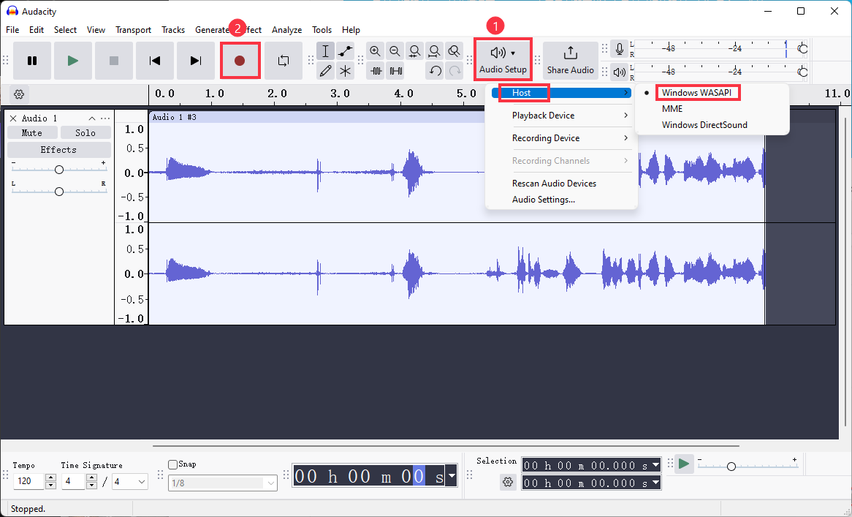This screenshot has width=852, height=517.
Task: Mute the Audio 1 track
Action: [31, 133]
